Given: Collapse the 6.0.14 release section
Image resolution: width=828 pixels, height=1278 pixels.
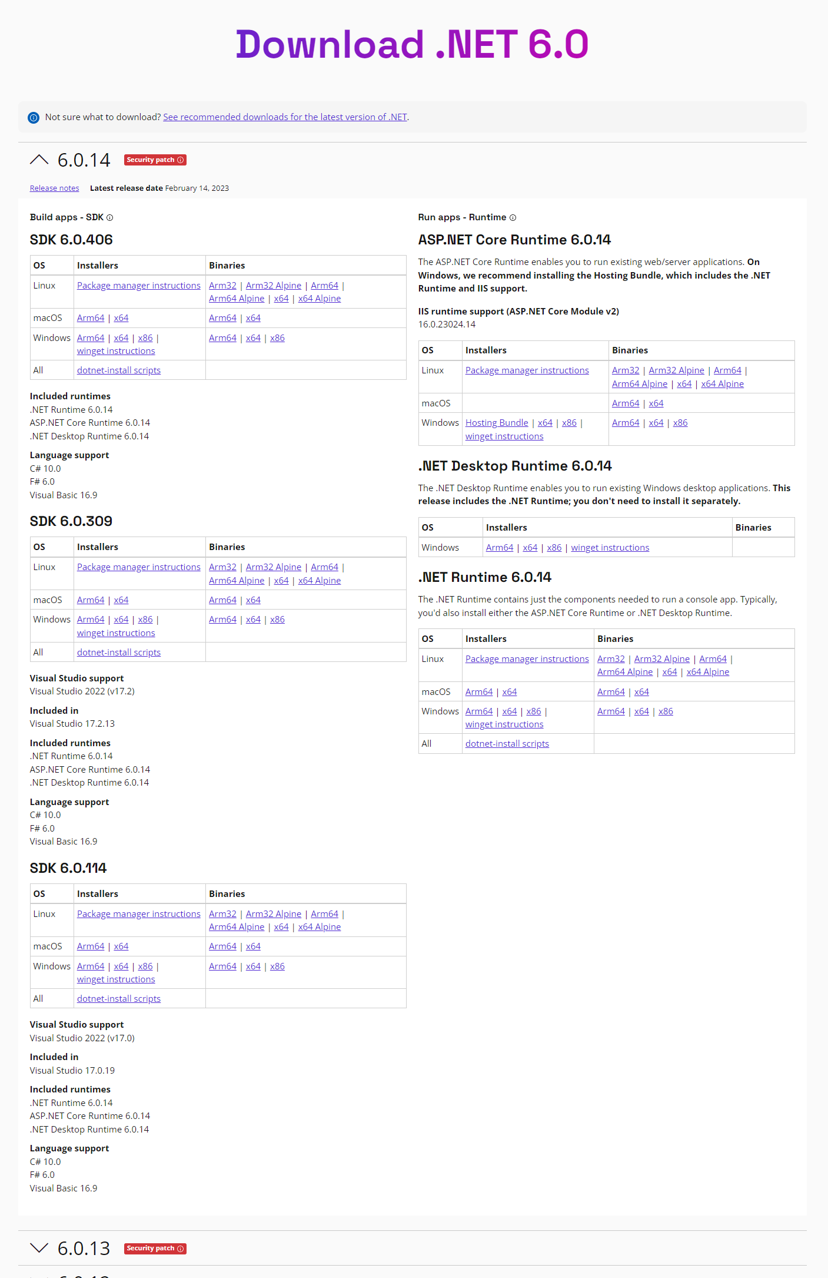Looking at the screenshot, I should 39,160.
